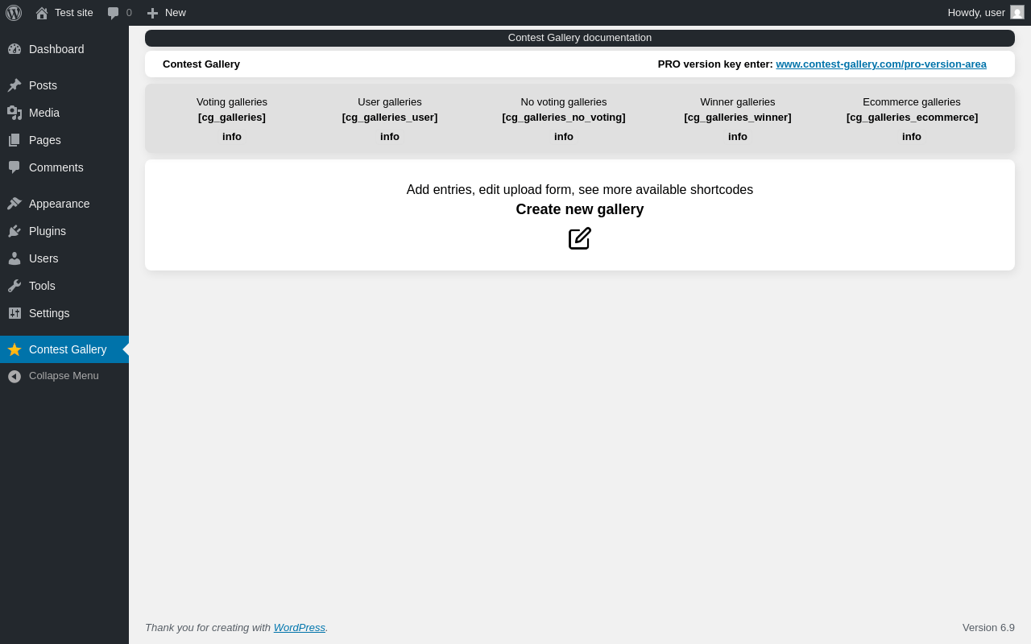Open the Dashboard menu

pos(64,49)
